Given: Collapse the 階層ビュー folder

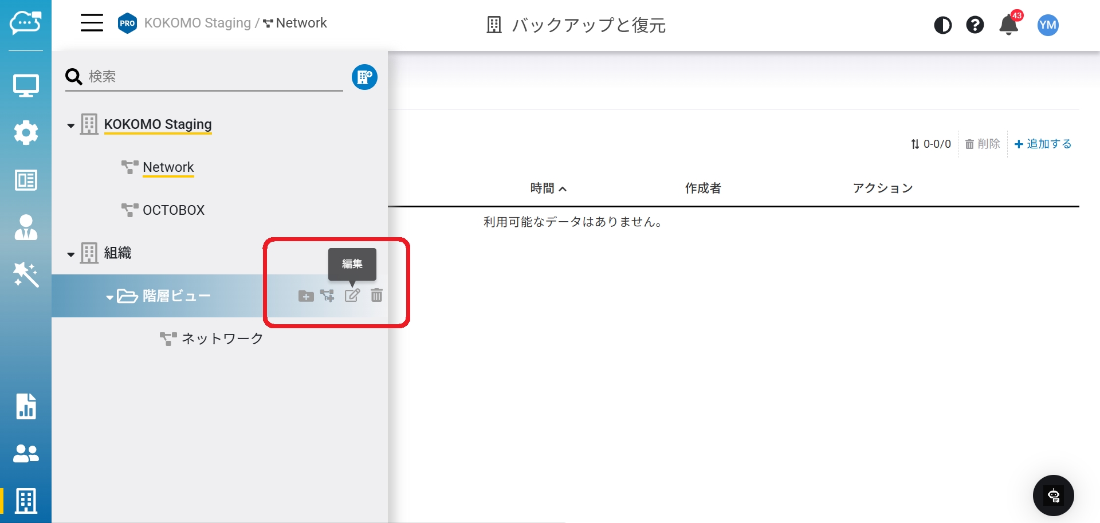Looking at the screenshot, I should coord(109,297).
